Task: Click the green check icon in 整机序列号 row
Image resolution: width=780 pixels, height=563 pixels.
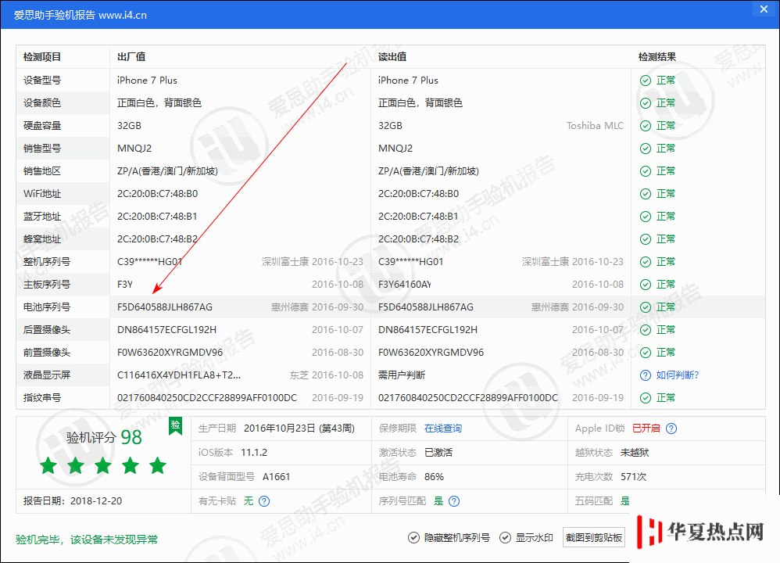Action: click(x=646, y=262)
